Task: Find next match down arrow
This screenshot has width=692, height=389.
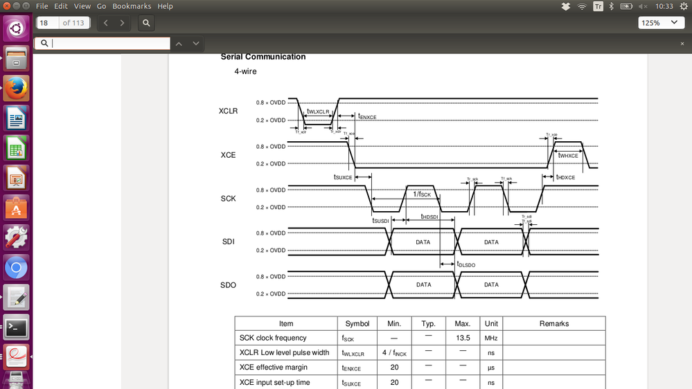Action: pyautogui.click(x=196, y=43)
